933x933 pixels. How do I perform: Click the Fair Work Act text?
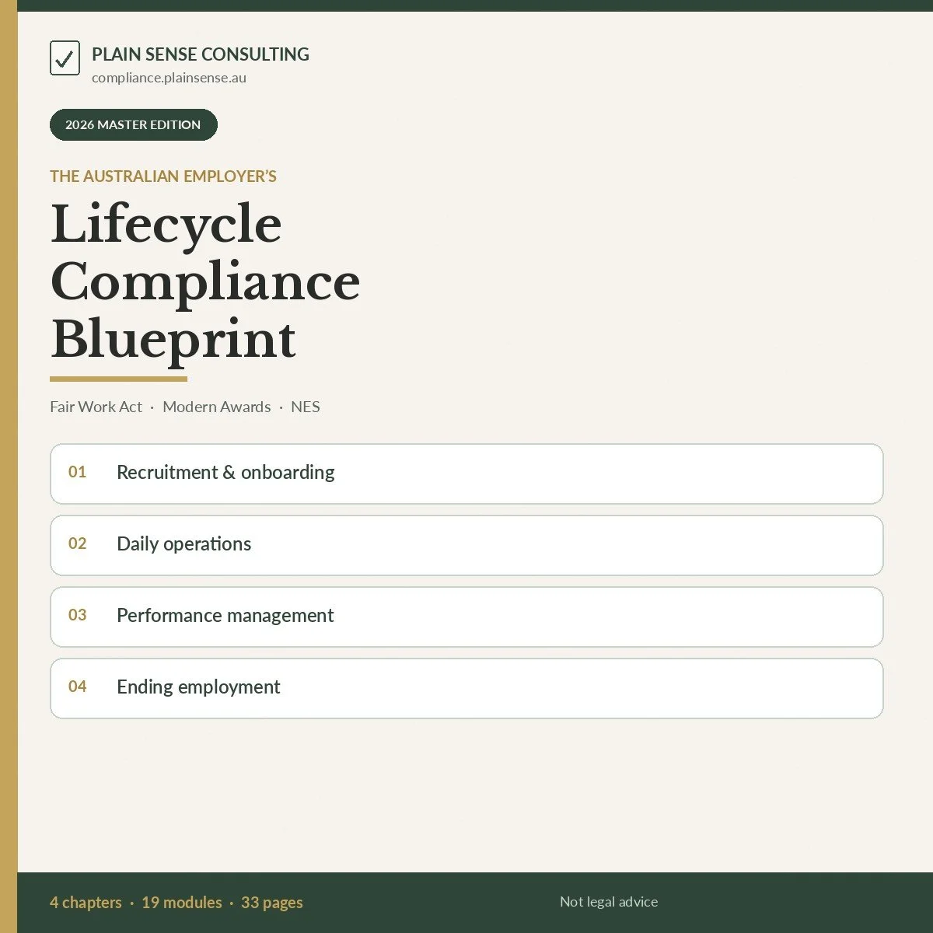(96, 407)
